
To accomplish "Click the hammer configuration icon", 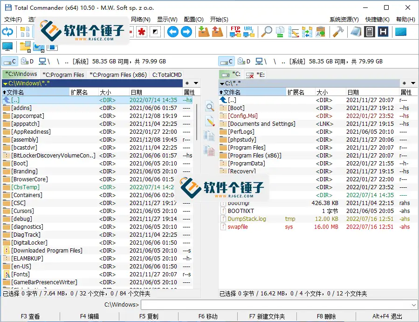I will (x=338, y=32).
